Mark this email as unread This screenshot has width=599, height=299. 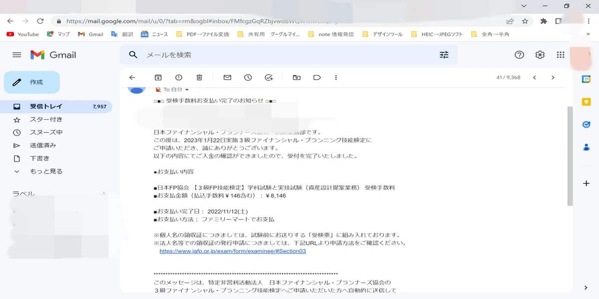[227, 78]
